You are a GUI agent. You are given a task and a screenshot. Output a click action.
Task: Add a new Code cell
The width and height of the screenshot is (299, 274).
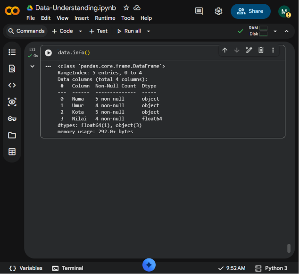(63, 31)
